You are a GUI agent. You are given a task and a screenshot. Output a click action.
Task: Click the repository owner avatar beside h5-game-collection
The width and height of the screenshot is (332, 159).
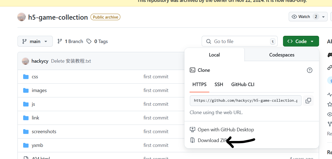[x=22, y=17]
